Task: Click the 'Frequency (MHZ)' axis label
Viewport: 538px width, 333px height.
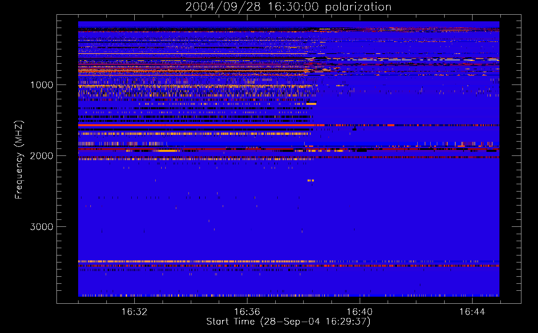Action: coord(19,160)
